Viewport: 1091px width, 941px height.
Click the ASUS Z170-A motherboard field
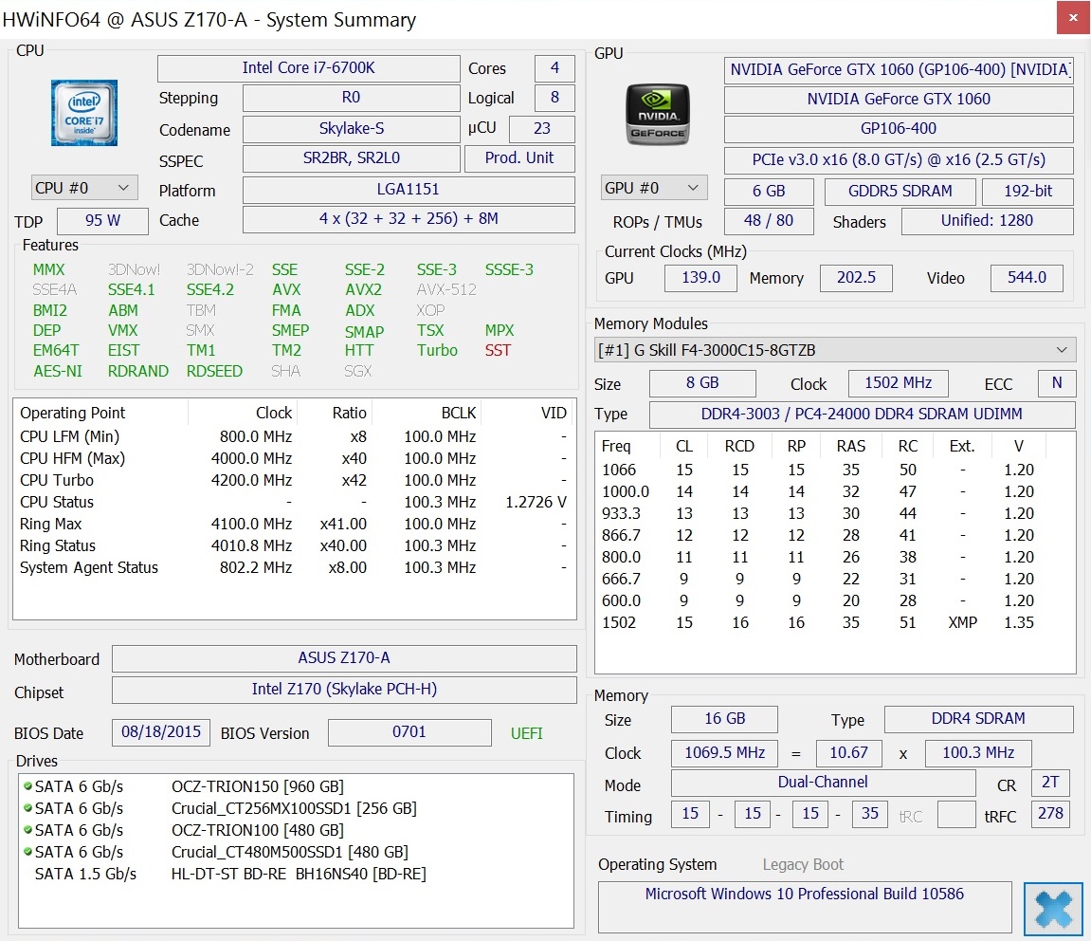pyautogui.click(x=344, y=658)
